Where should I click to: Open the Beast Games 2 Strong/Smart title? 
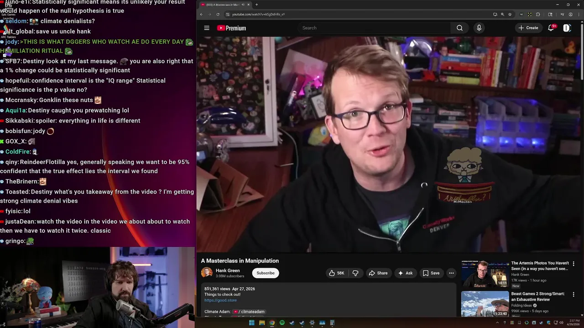coord(538,297)
